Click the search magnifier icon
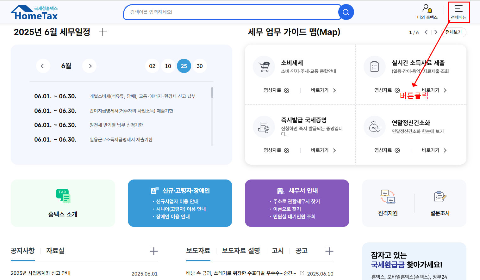This screenshot has height=280, width=480. [346, 12]
